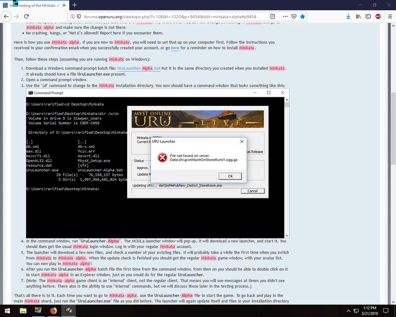Click the red error icon in dialog
Image resolution: width=396 pixels, height=317 pixels.
point(162,157)
